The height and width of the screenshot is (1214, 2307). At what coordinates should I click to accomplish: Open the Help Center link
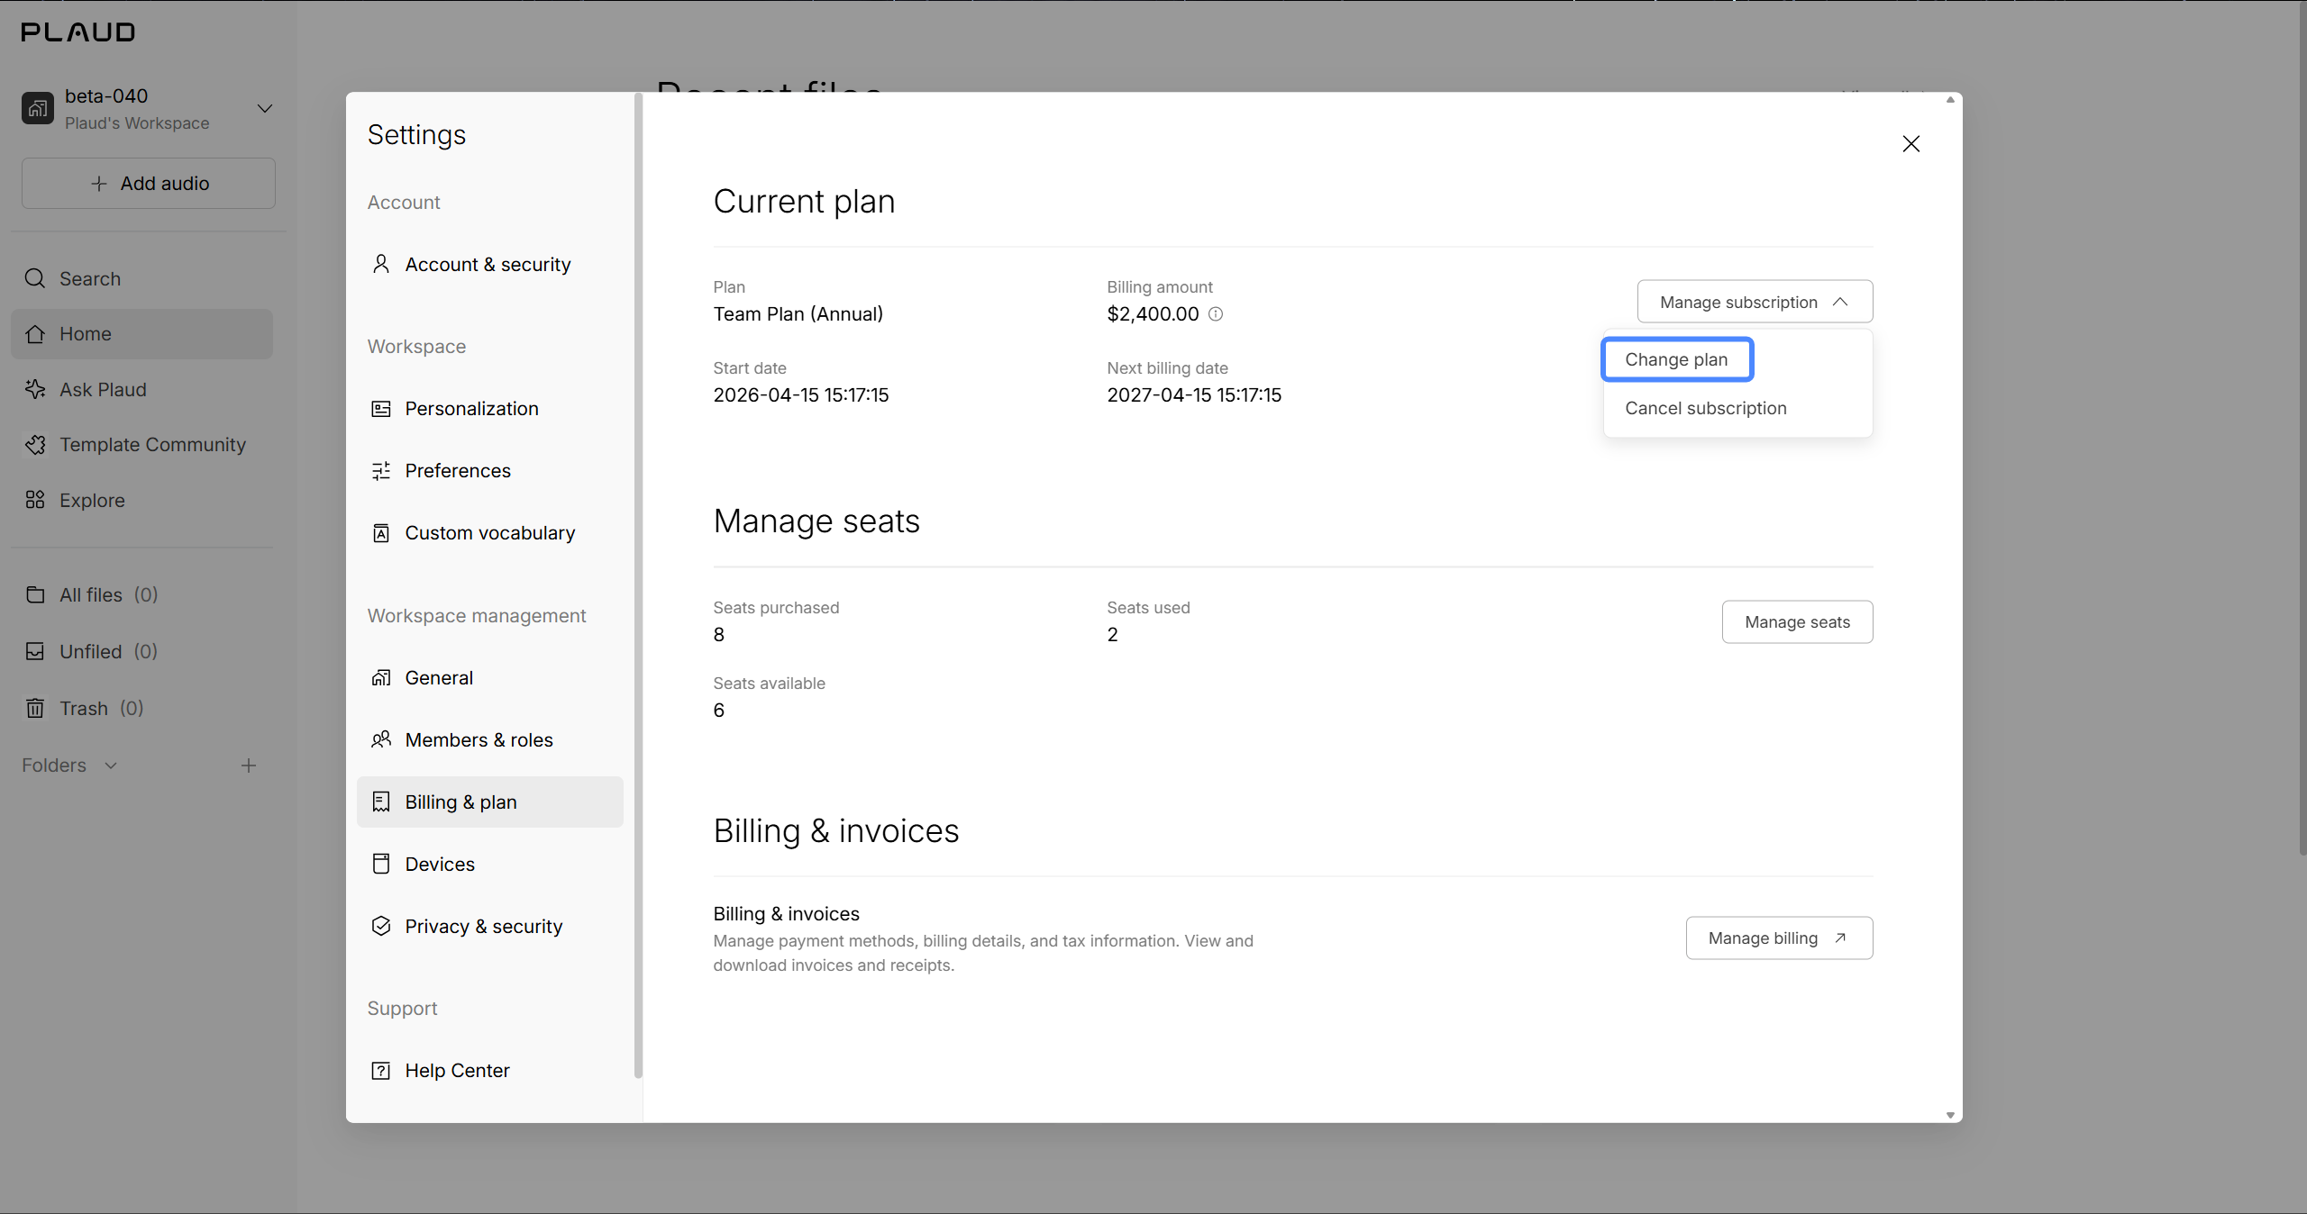point(490,1071)
